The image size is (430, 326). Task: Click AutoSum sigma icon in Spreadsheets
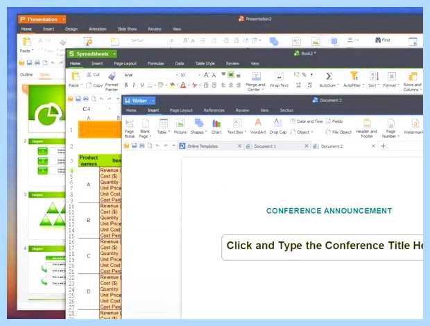tap(329, 76)
